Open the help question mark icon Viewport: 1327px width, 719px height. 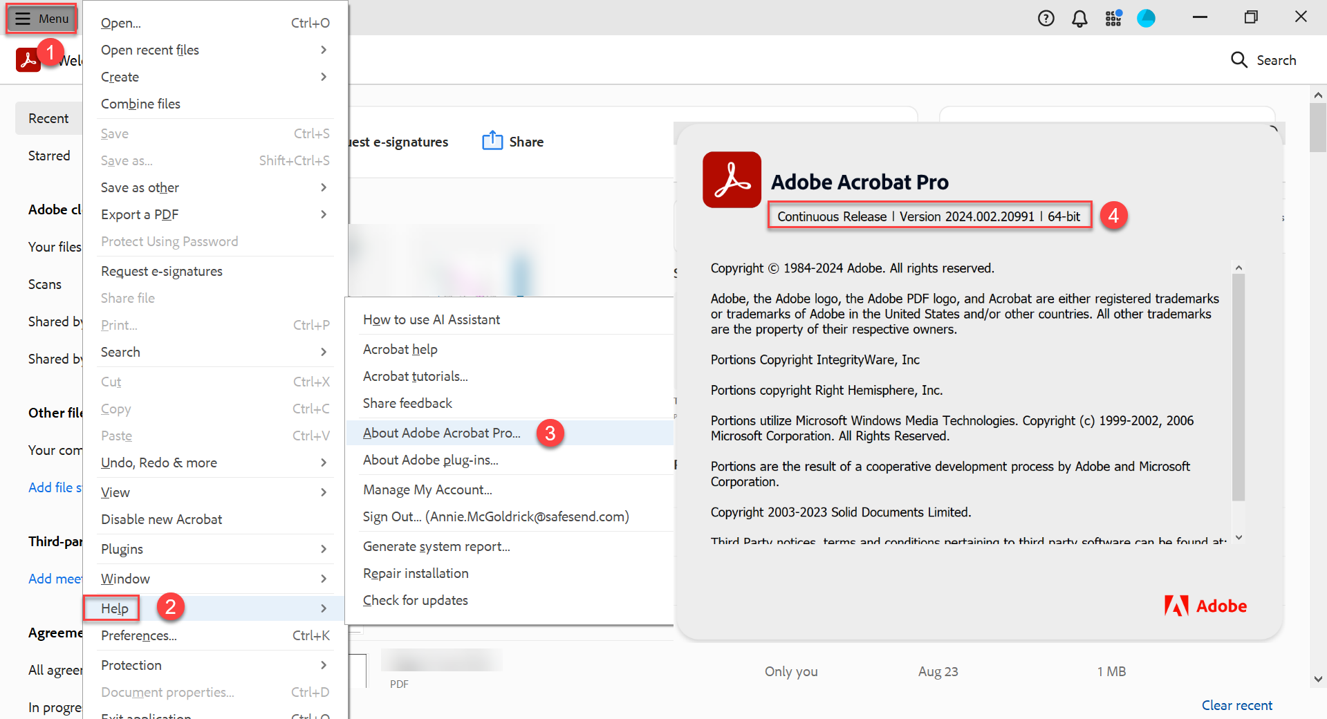[1046, 19]
